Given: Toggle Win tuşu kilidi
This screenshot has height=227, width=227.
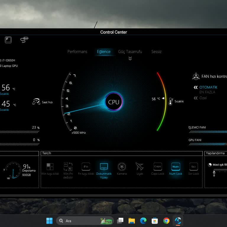Looking at the screenshot, I should tap(50, 169).
